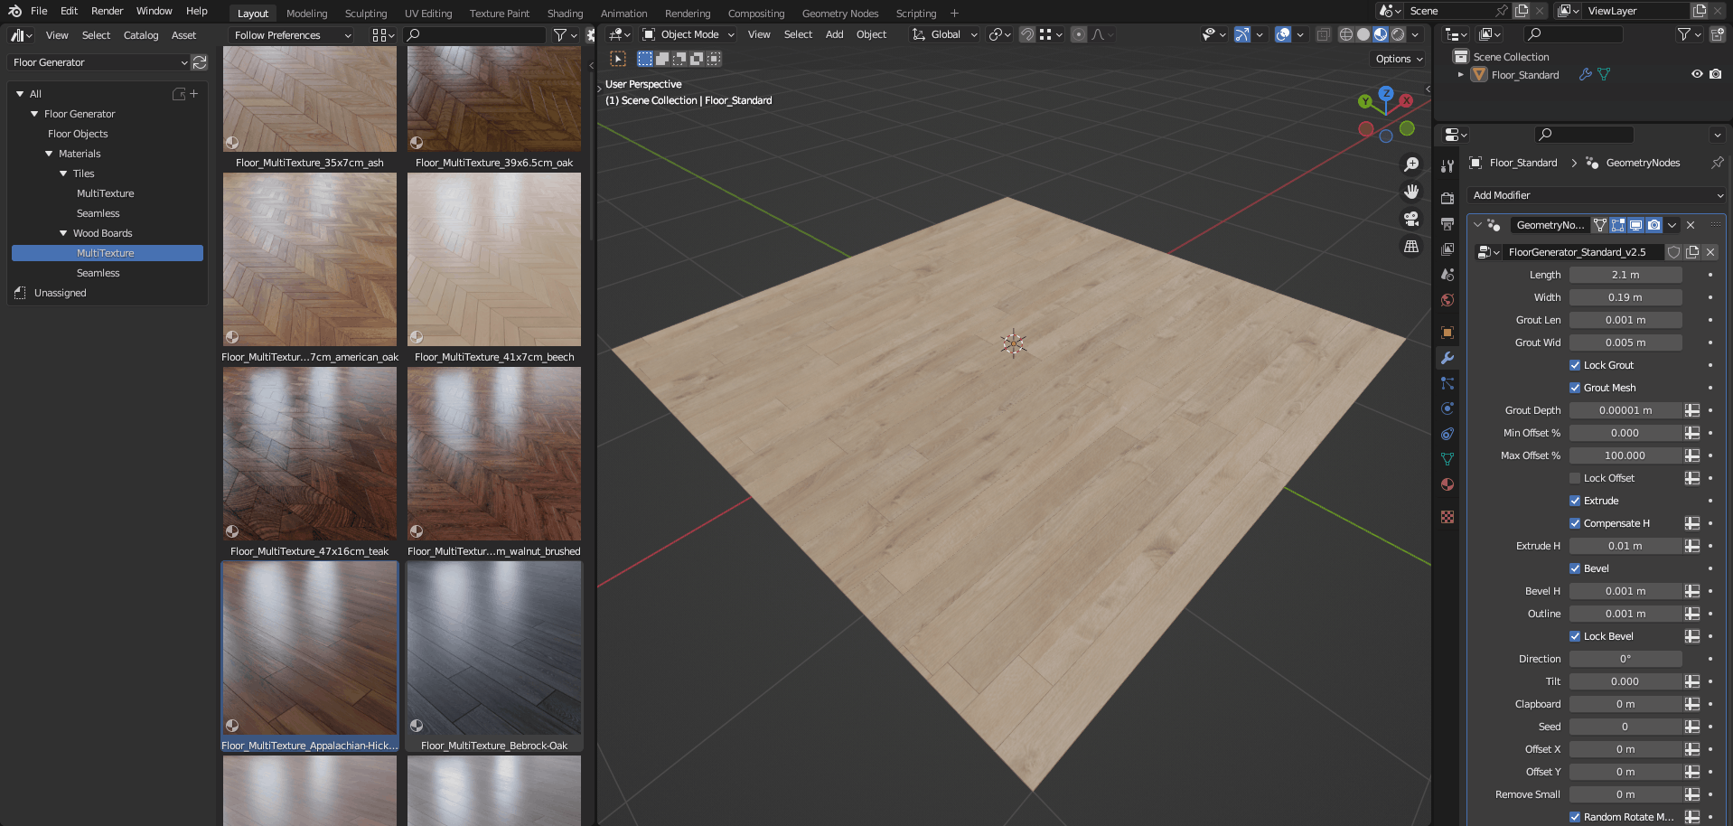The image size is (1733, 826).
Task: Collapse the Wood Boards catalog tree
Action: pyautogui.click(x=63, y=233)
